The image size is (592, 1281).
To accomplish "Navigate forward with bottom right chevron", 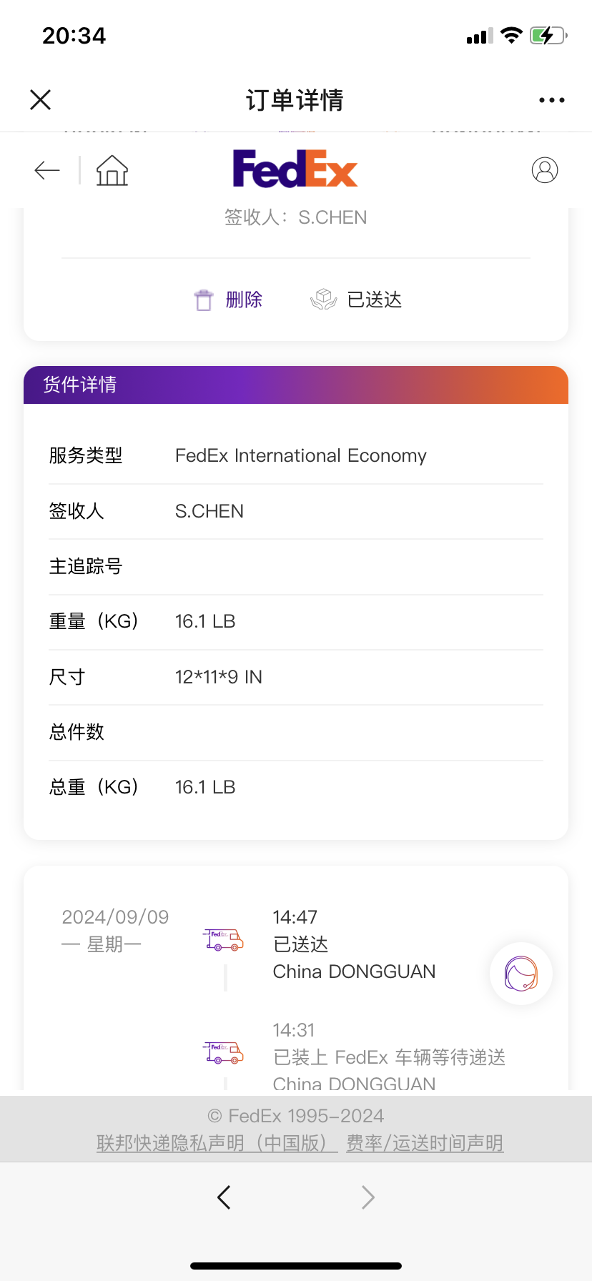I will point(368,1197).
